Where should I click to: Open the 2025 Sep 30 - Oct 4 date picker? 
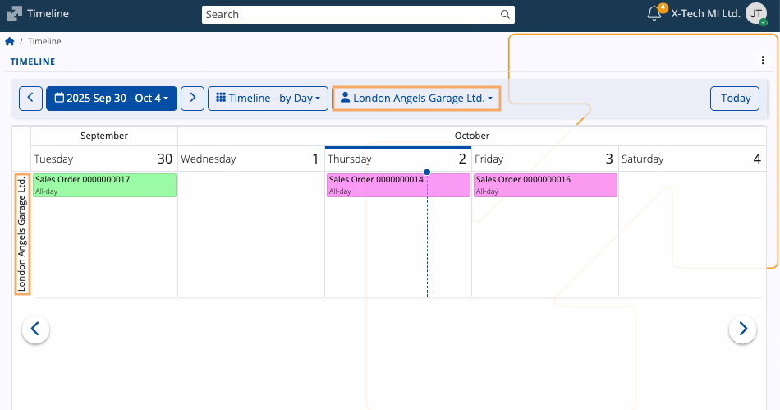tap(112, 98)
